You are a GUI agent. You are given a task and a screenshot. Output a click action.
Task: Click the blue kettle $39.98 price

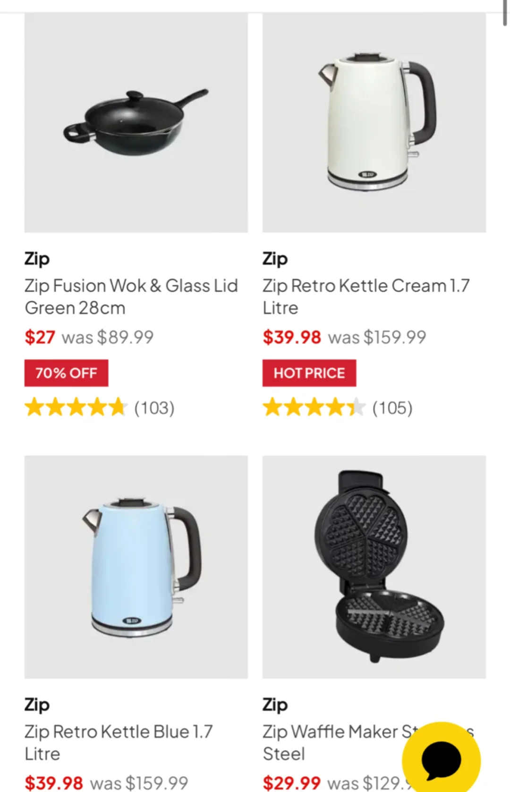[x=54, y=783]
